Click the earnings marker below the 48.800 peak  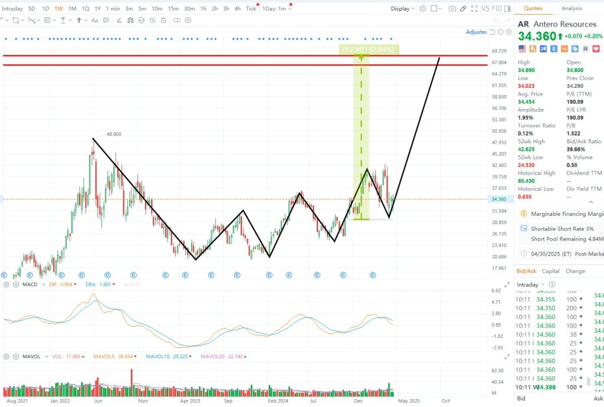tap(81, 275)
